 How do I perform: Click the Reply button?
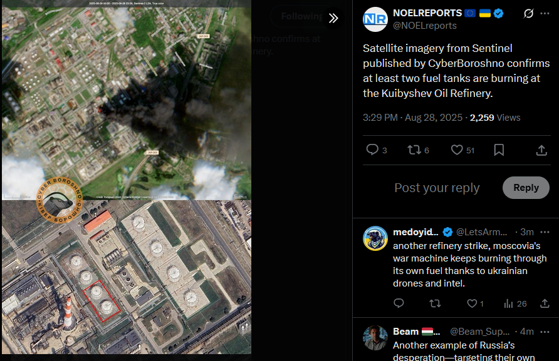click(x=526, y=188)
